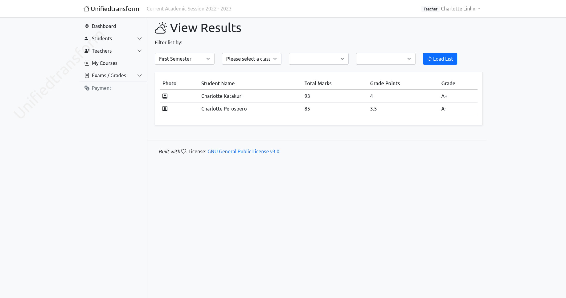Screen dimensions: 566x298
Task: Open the empty dropdown next to the class selector
Action: point(319,59)
